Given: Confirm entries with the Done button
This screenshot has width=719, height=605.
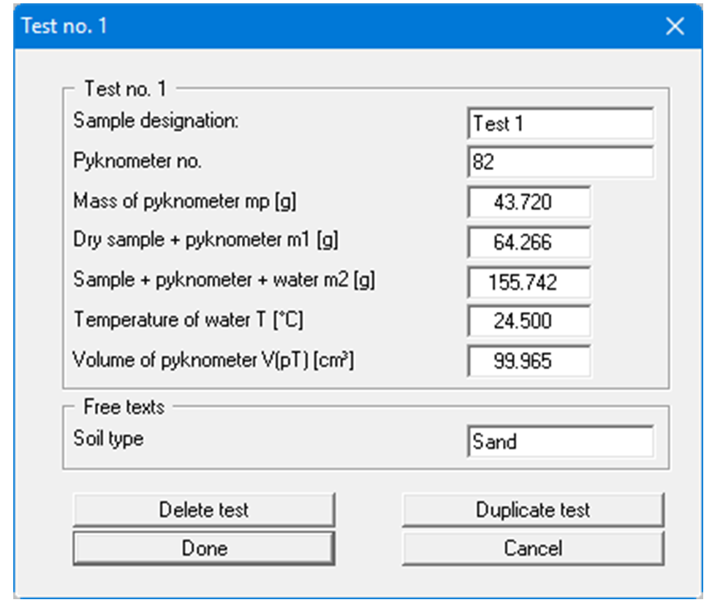Looking at the screenshot, I should click(204, 548).
